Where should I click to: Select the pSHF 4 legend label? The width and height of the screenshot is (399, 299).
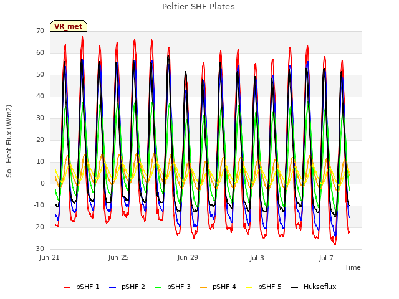(x=224, y=287)
